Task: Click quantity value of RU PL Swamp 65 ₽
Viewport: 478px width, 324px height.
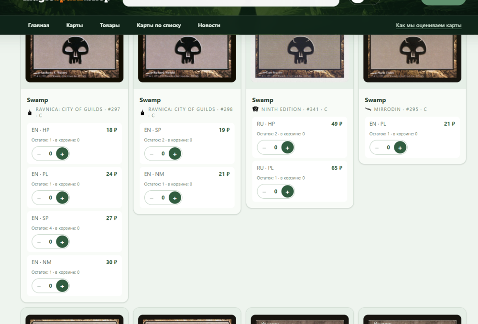Action: point(276,192)
